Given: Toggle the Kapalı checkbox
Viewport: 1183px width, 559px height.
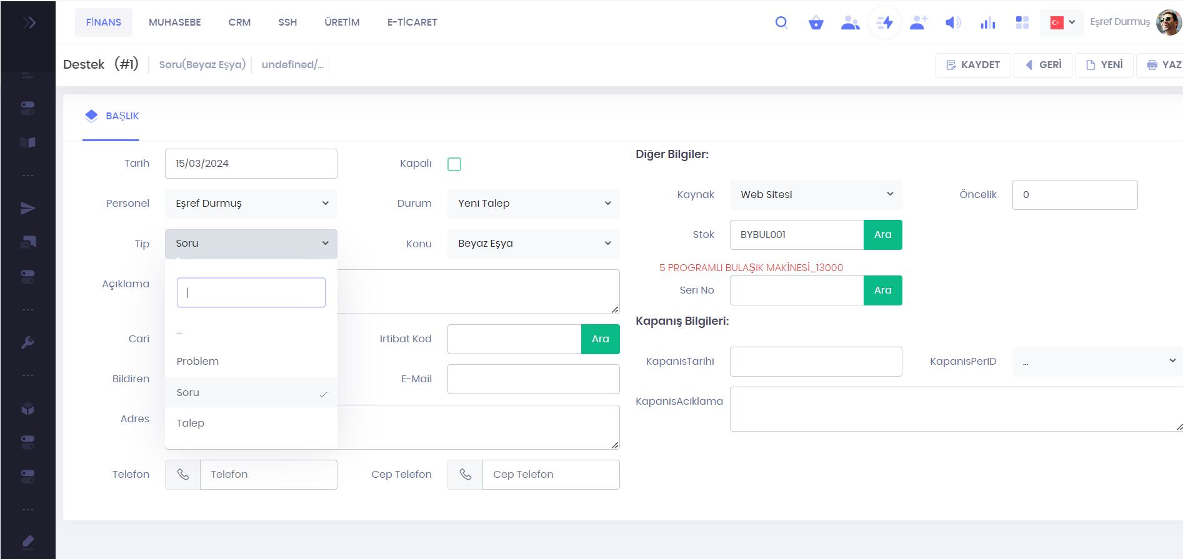Looking at the screenshot, I should [454, 164].
